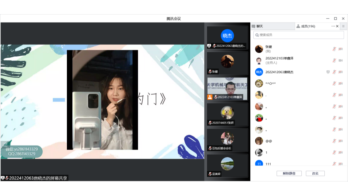Toggle 张健's camera in the member list
The image size is (348, 196).
pos(341,49)
